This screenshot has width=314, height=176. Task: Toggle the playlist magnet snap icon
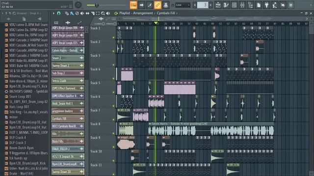tap(59, 13)
